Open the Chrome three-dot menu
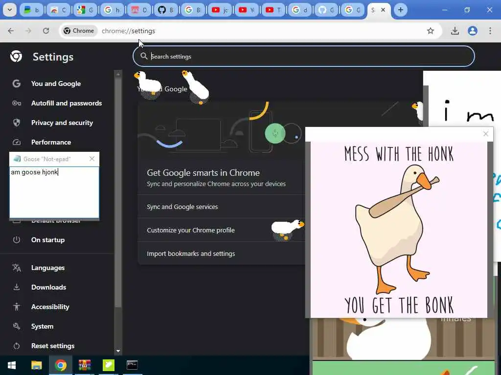 (490, 31)
